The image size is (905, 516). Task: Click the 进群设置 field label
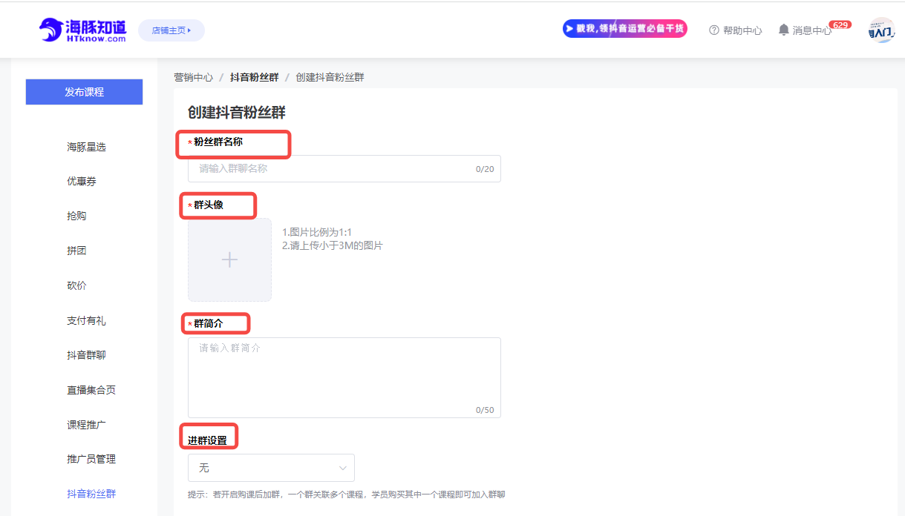coord(207,440)
